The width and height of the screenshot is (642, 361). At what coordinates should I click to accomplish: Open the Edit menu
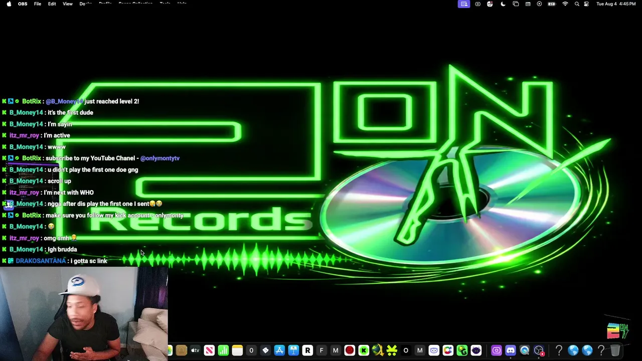tap(52, 4)
